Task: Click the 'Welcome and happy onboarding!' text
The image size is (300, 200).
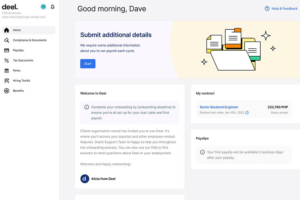Action: (x=105, y=164)
